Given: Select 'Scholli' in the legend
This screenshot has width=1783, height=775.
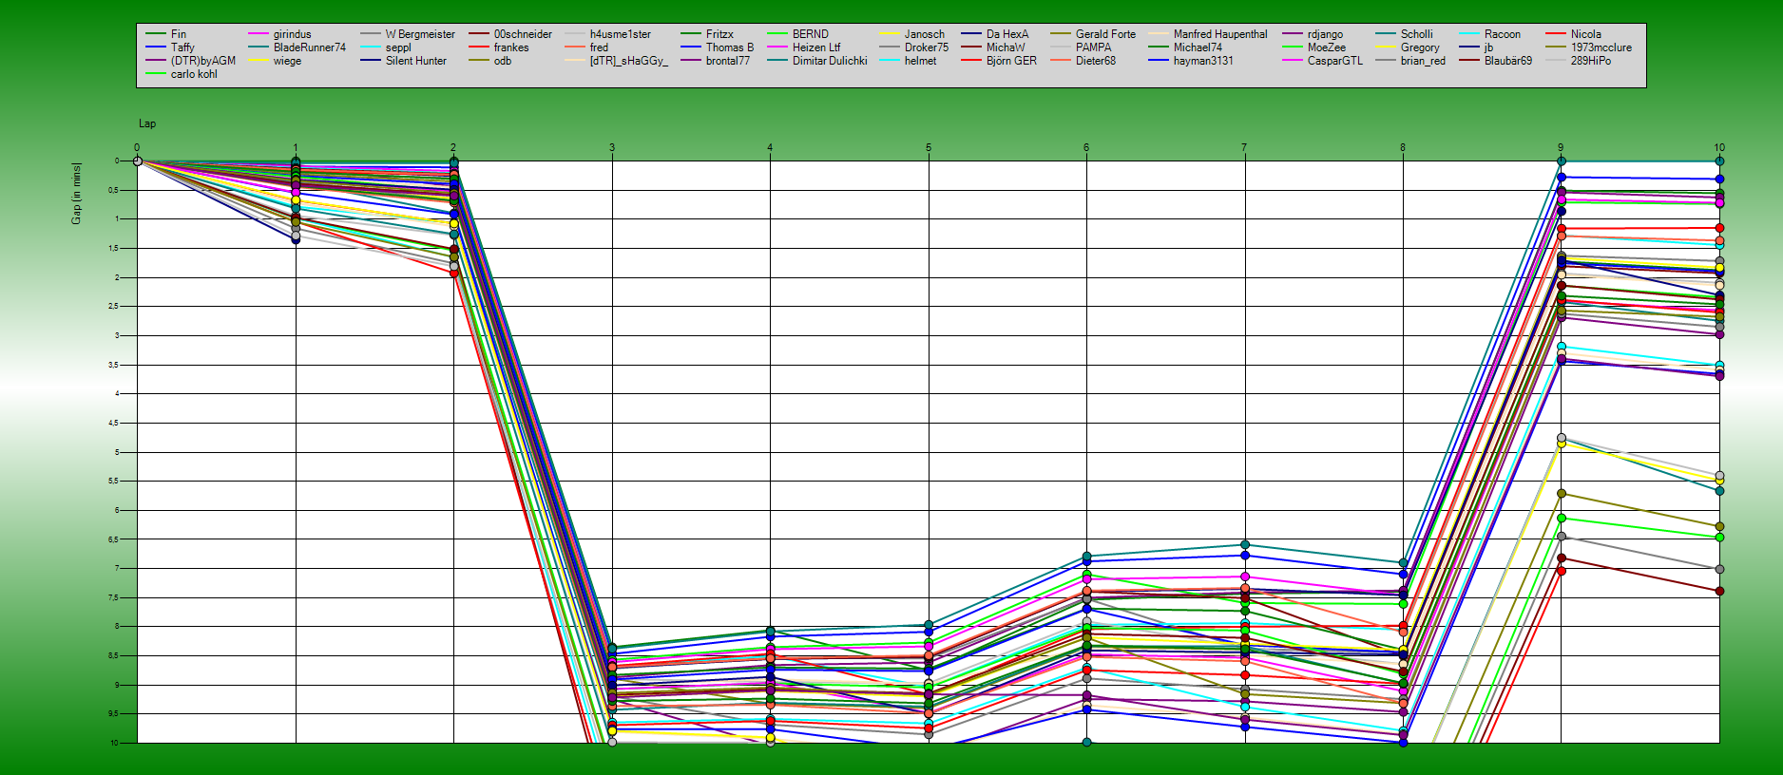Looking at the screenshot, I should pyautogui.click(x=1416, y=34).
